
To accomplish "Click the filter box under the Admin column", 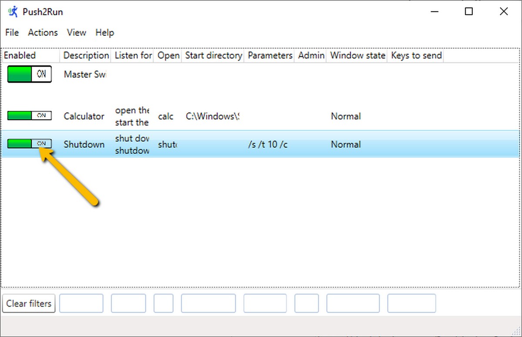I will click(x=307, y=304).
